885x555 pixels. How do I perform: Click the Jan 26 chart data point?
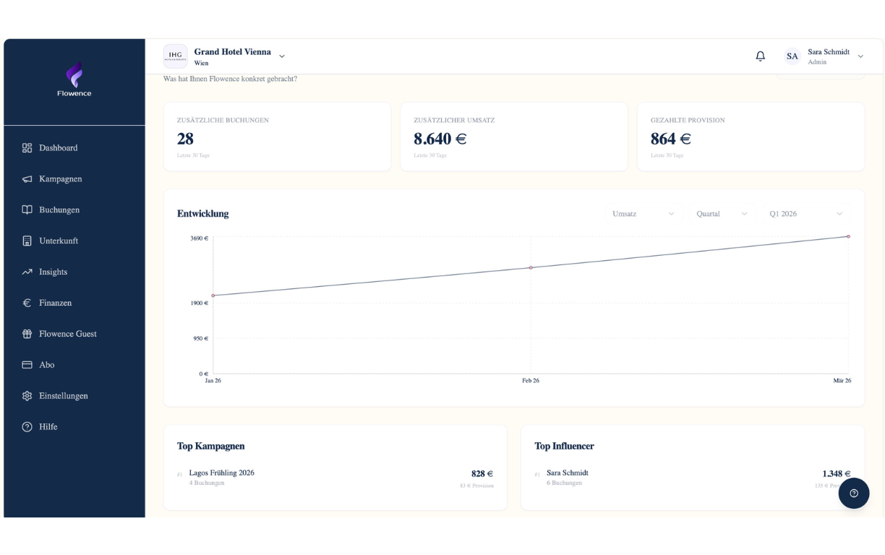(x=213, y=296)
